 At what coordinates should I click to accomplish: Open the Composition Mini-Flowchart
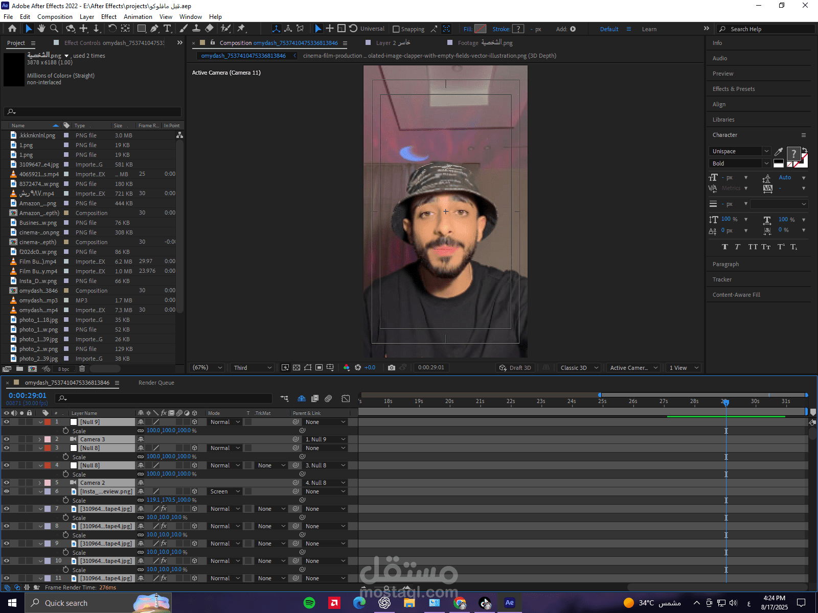[x=284, y=398]
